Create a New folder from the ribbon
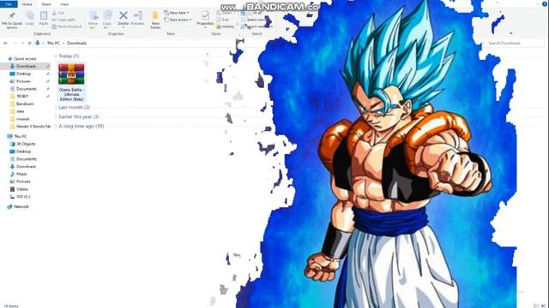Image resolution: width=549 pixels, height=308 pixels. pos(155,20)
